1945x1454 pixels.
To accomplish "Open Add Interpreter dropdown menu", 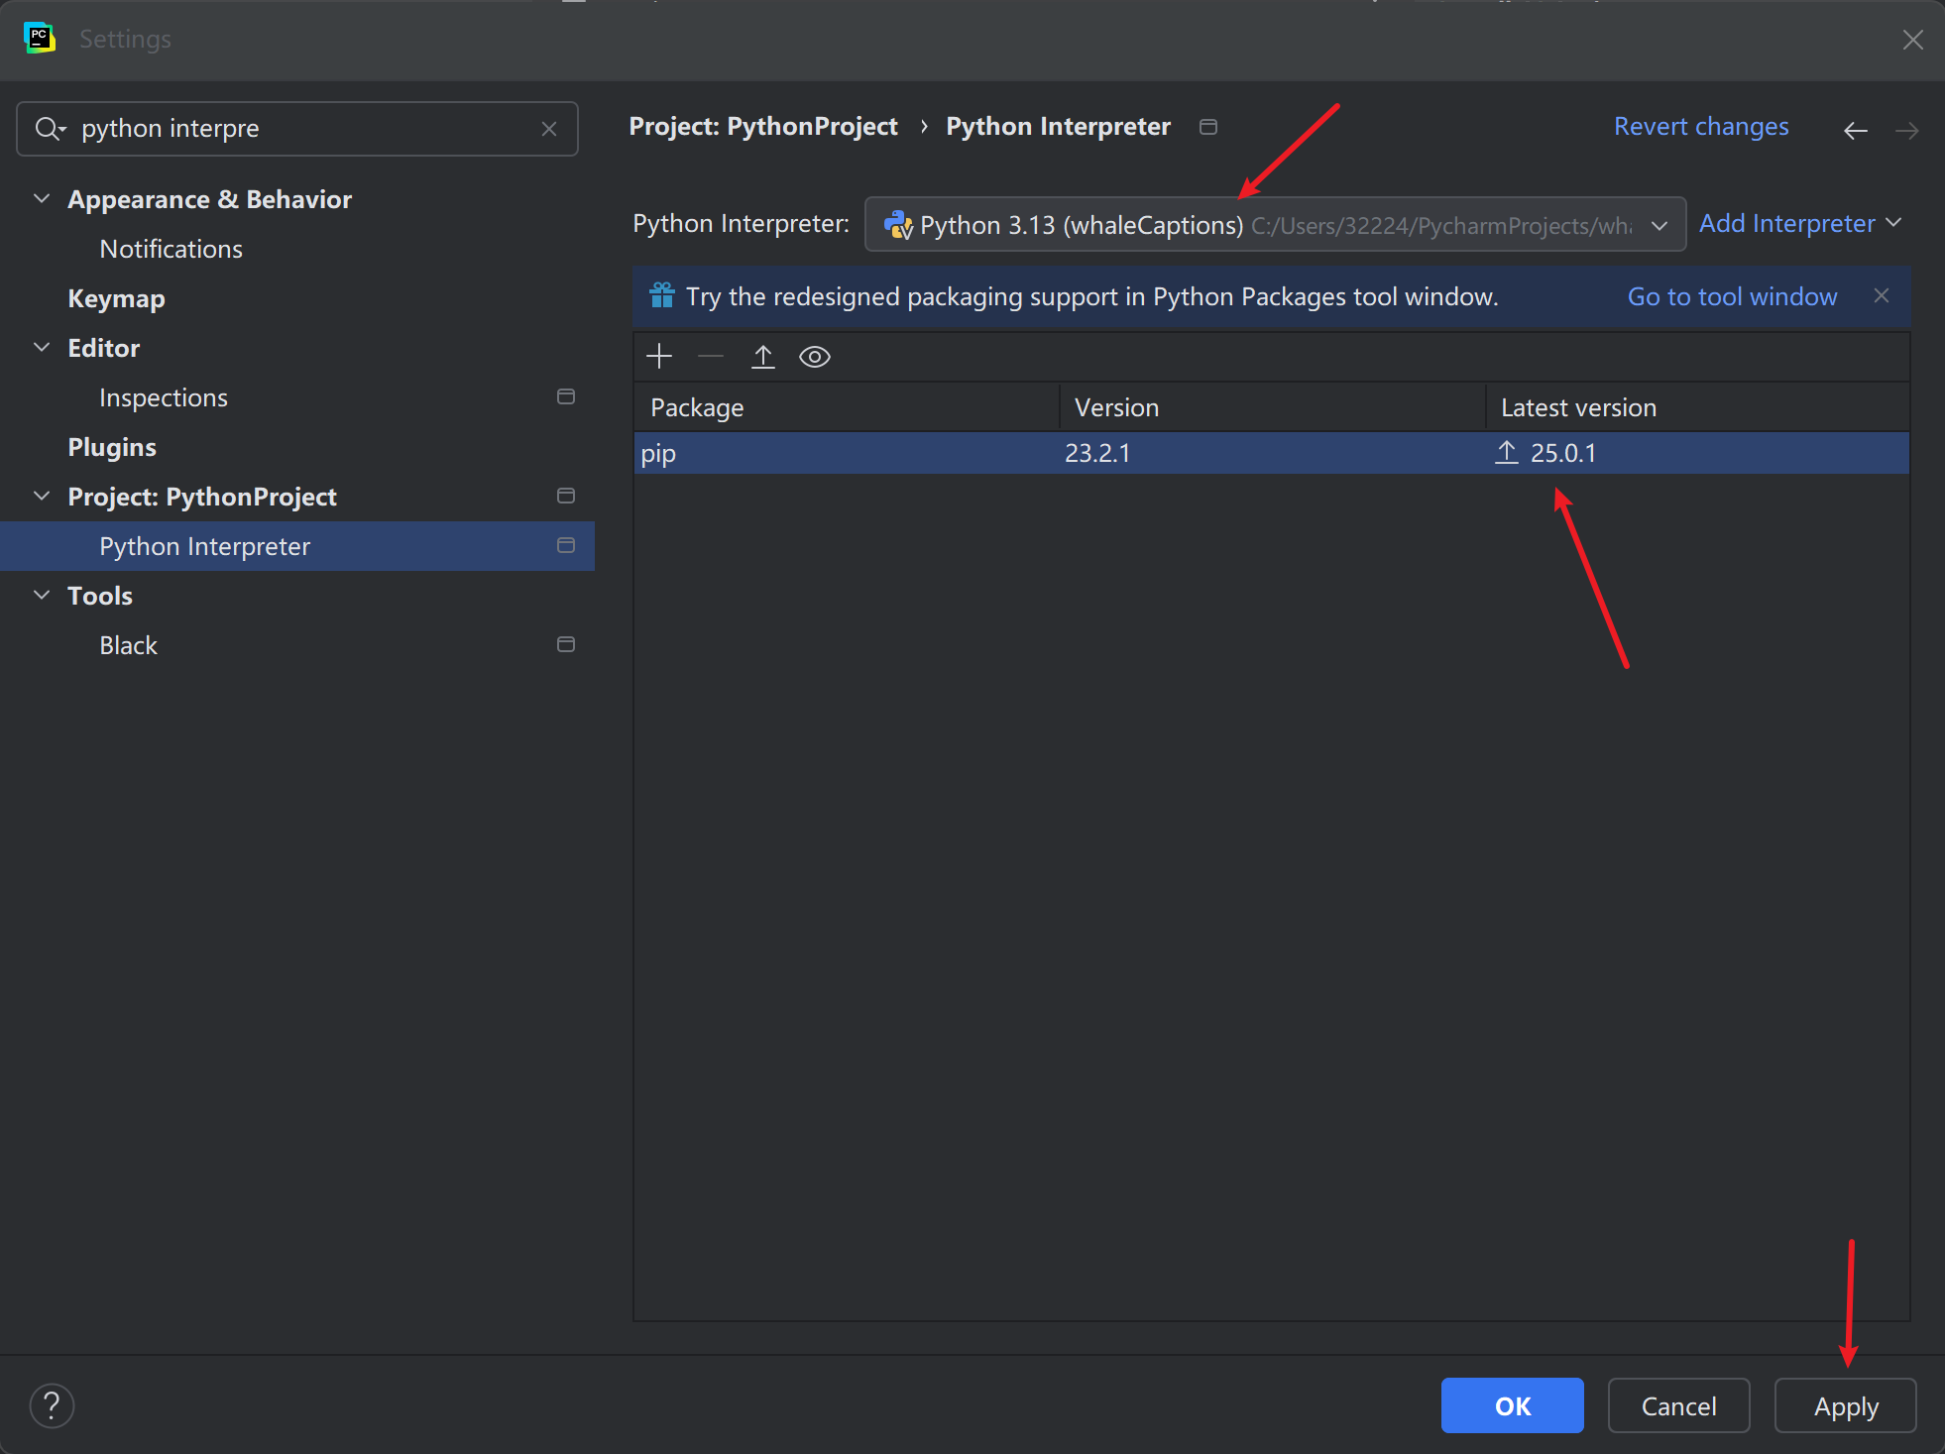I will (x=1799, y=224).
